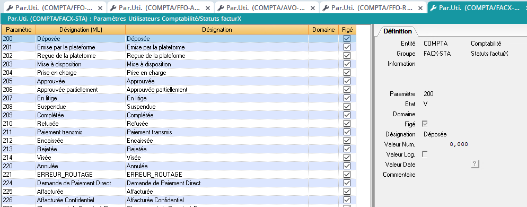Select the 'Mise à disposition' ML cell
The image size is (527, 207).
(81, 64)
